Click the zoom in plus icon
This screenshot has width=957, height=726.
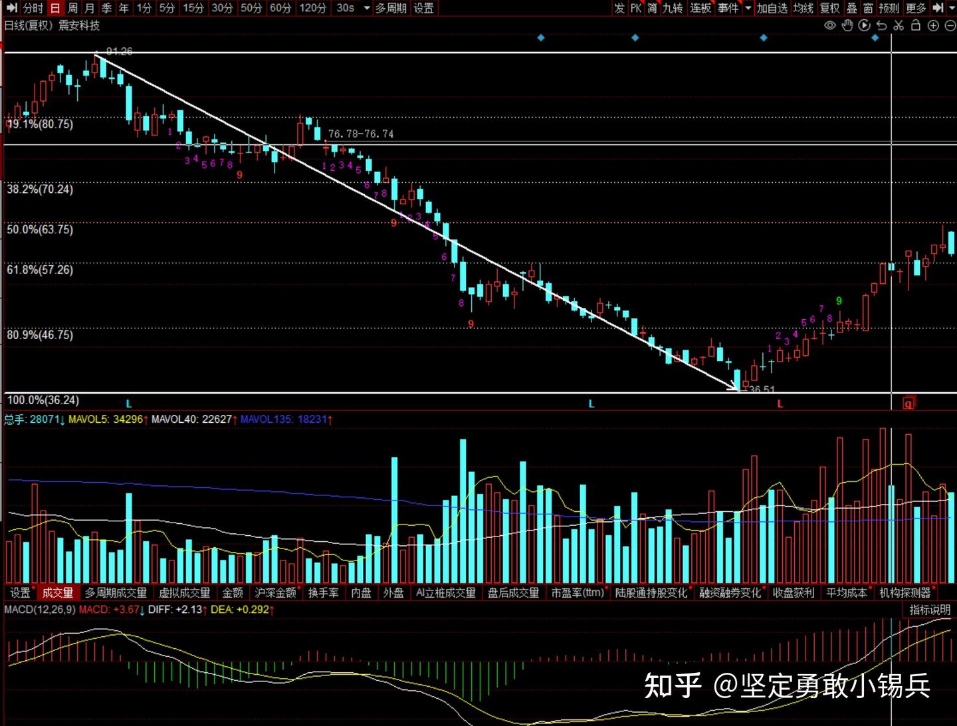[933, 25]
